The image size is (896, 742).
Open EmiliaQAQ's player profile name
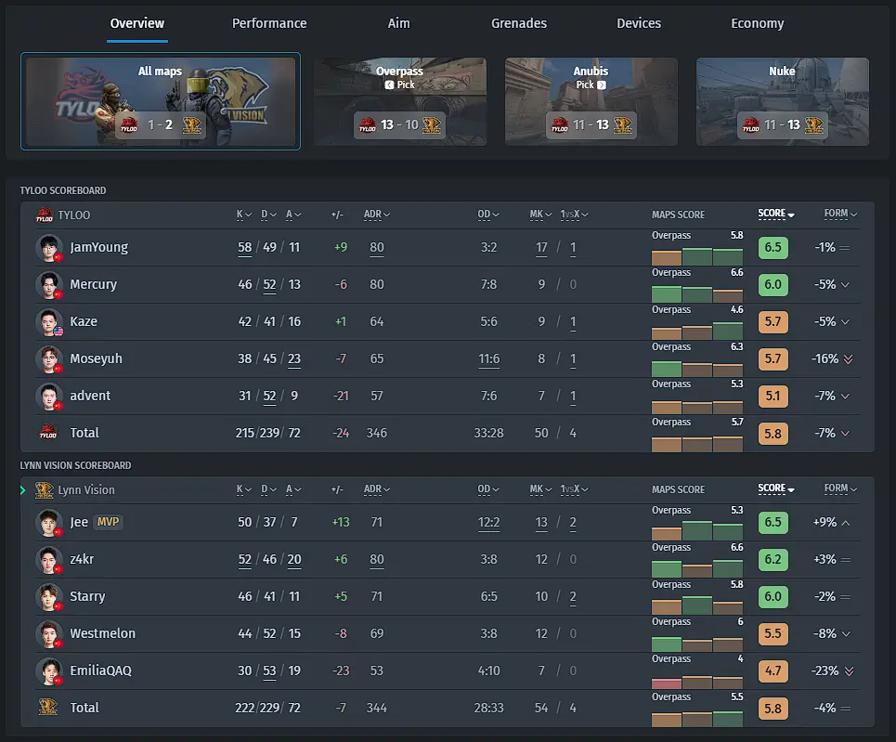click(x=100, y=671)
